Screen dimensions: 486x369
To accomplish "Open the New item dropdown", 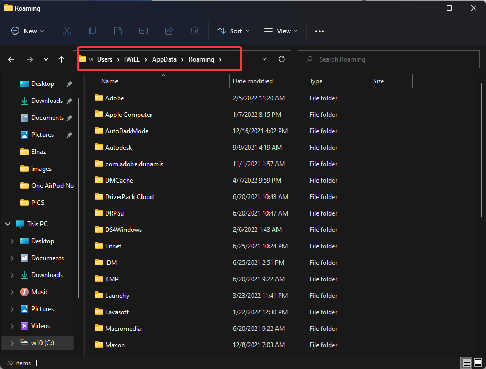I will pyautogui.click(x=28, y=31).
